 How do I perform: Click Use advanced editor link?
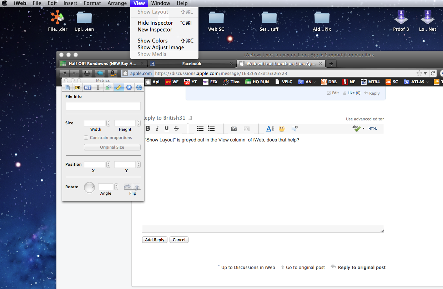365,119
